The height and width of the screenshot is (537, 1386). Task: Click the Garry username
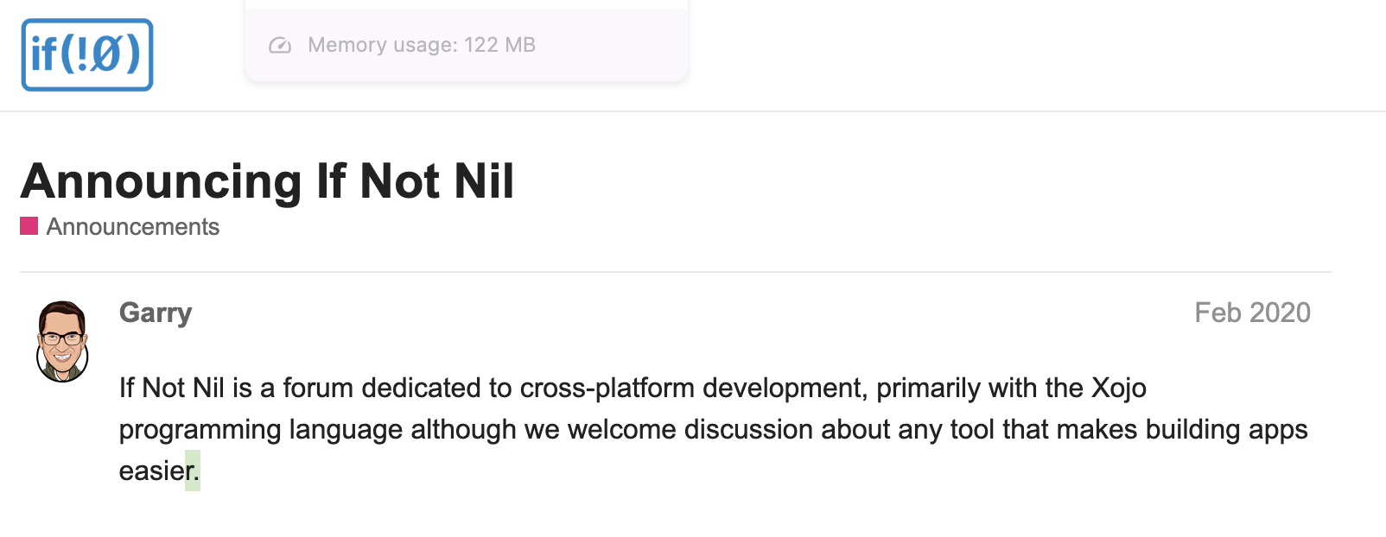(156, 313)
